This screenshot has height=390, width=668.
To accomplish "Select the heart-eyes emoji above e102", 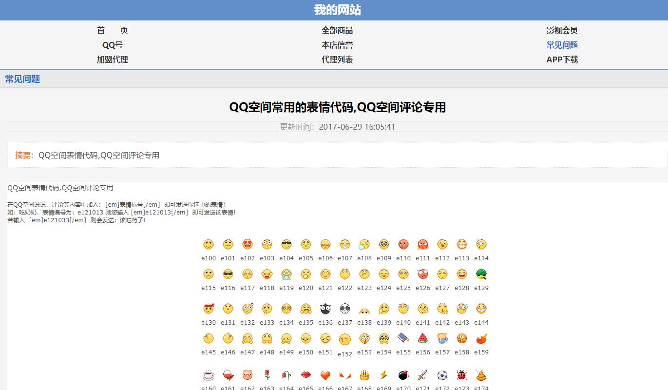I will coord(248,244).
